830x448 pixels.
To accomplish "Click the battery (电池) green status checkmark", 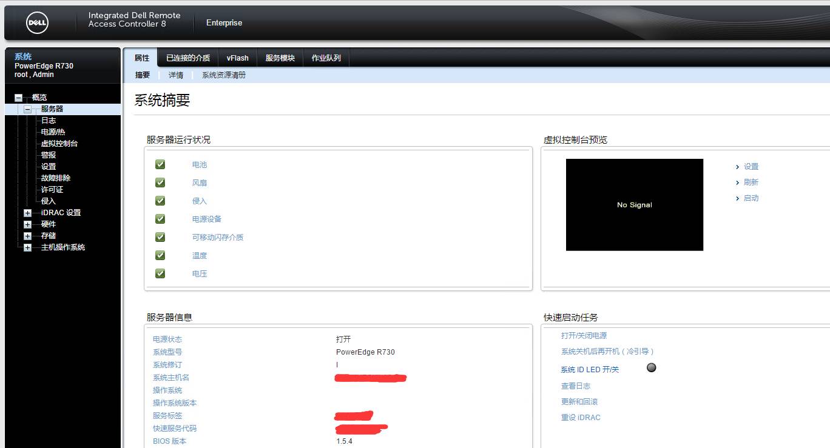I will (x=160, y=164).
